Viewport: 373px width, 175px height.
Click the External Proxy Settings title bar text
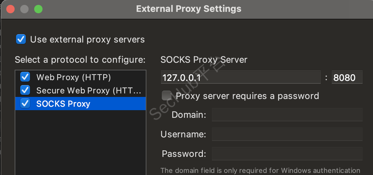coord(189,9)
